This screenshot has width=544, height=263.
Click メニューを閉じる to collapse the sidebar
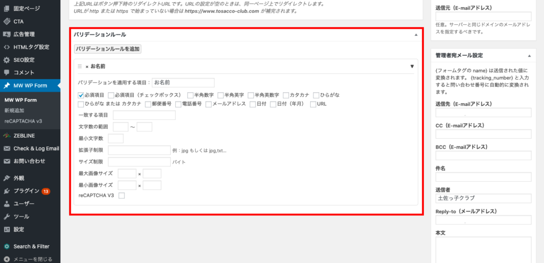(33, 259)
